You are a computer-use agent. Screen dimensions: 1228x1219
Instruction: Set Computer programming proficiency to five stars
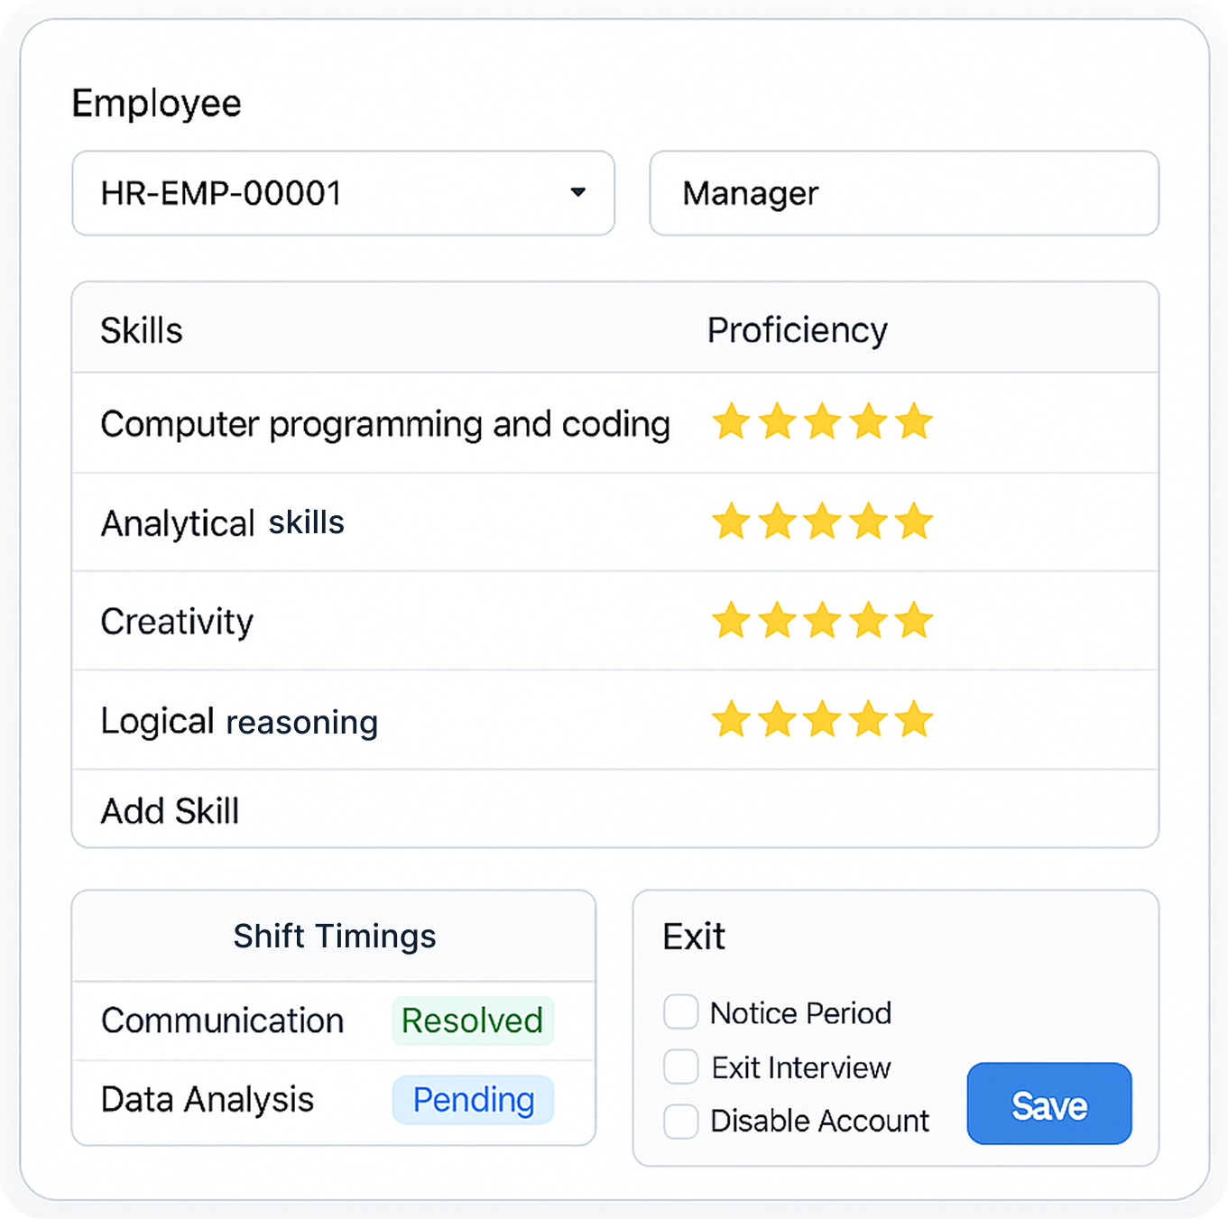click(914, 421)
